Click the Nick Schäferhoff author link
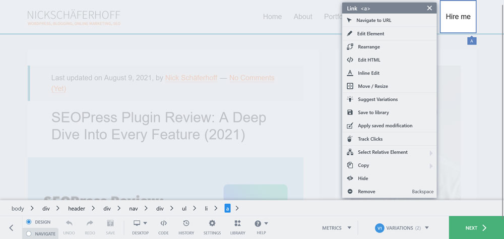The height and width of the screenshot is (239, 504). pyautogui.click(x=191, y=78)
